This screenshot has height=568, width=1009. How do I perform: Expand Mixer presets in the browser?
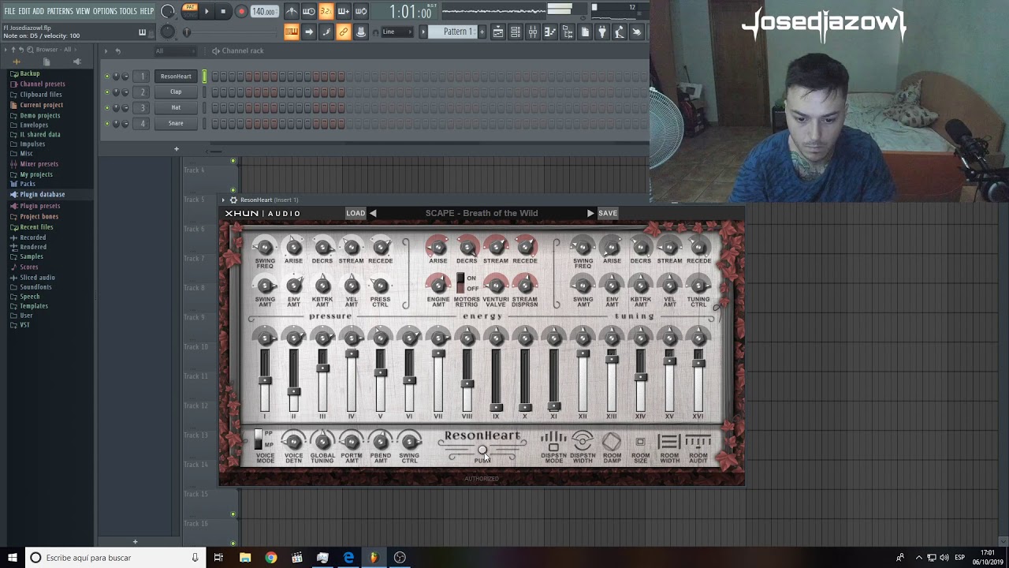point(34,164)
